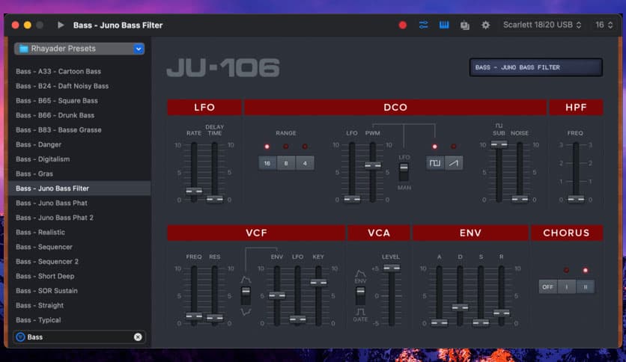This screenshot has width=626, height=362.
Task: Click the HPF FREQ slider handle
Action: pos(575,198)
